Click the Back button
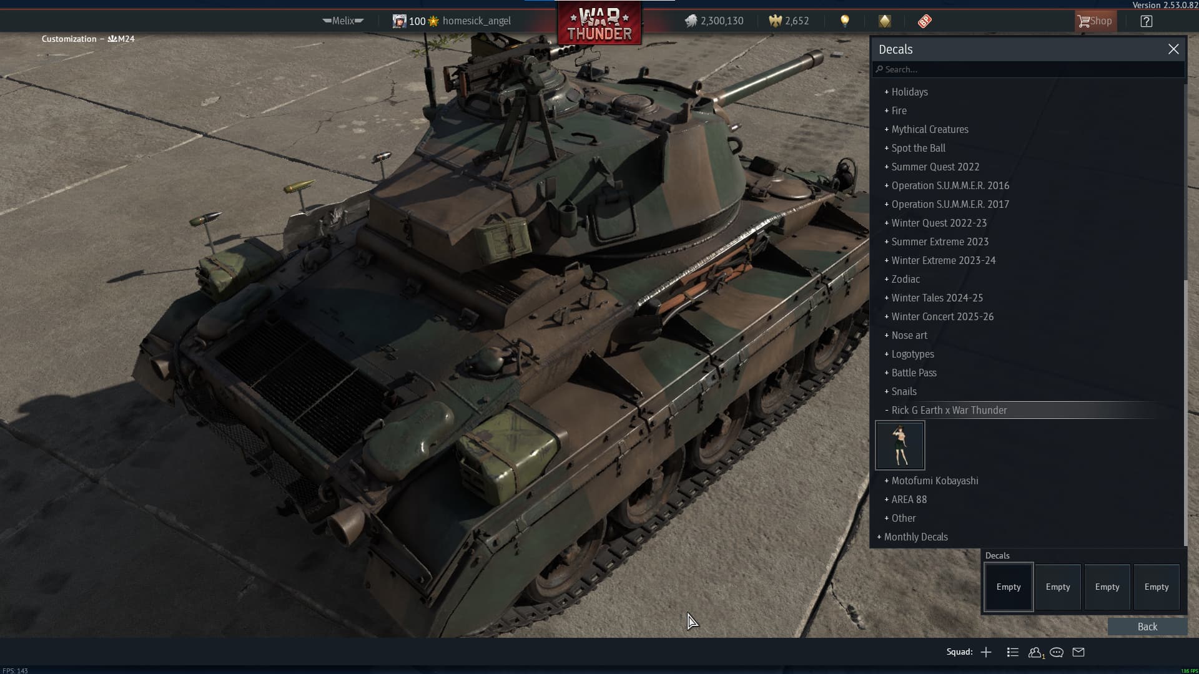 1147,627
